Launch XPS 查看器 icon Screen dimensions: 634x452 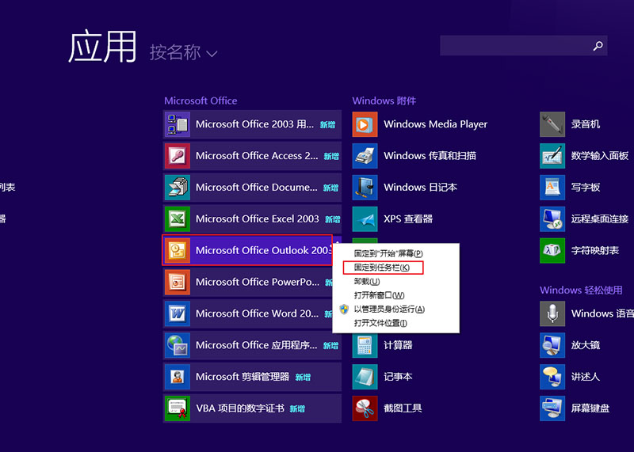click(365, 218)
